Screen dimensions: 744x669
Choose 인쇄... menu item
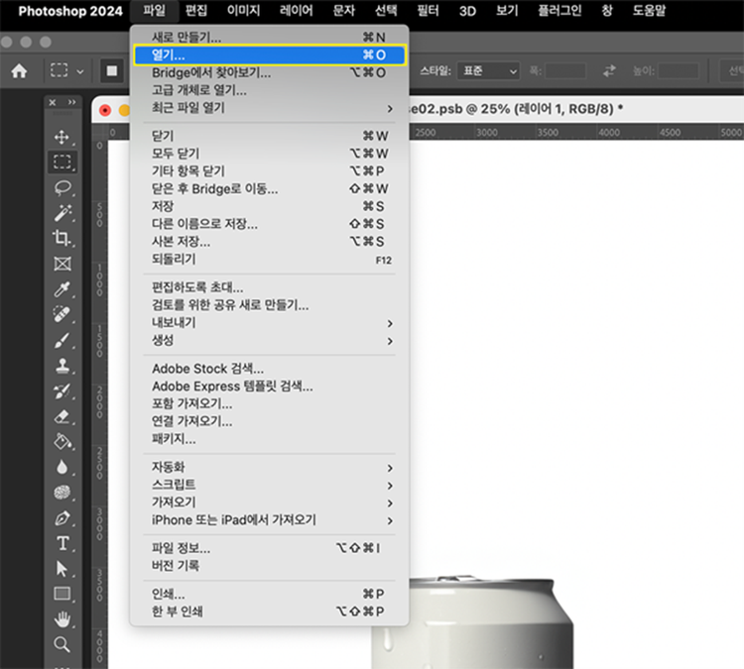coord(269,594)
